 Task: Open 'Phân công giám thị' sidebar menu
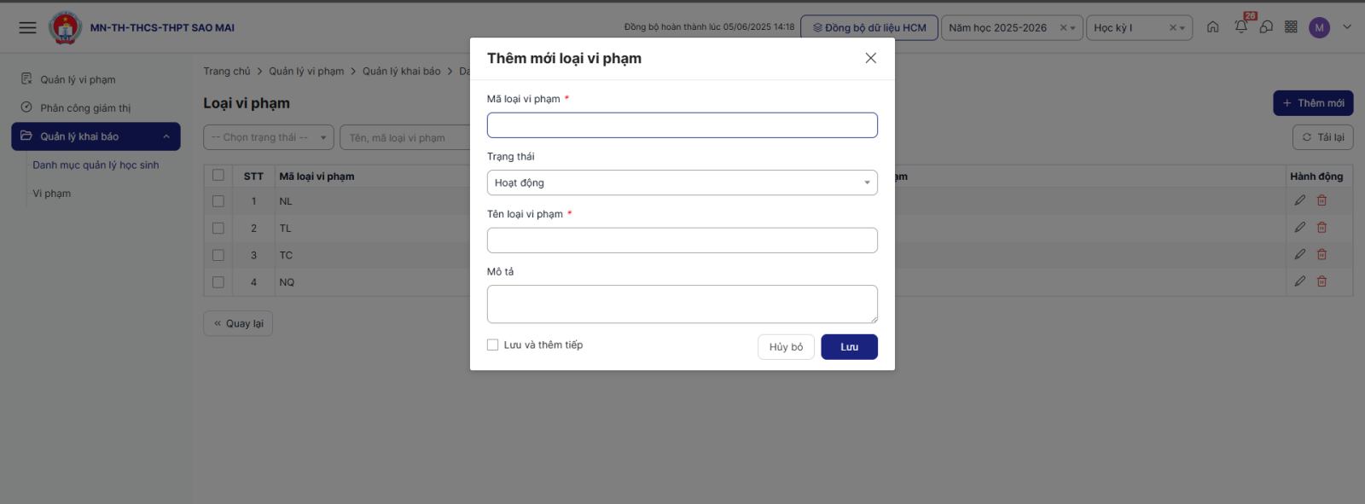point(85,108)
